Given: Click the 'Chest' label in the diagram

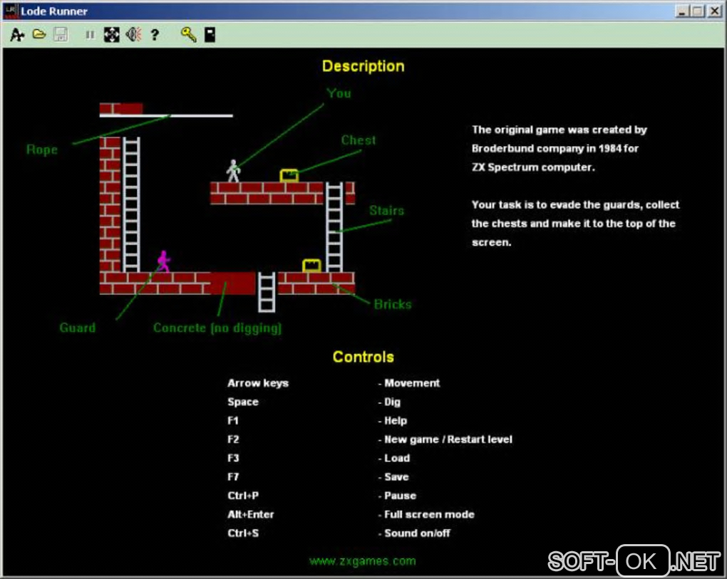Looking at the screenshot, I should pyautogui.click(x=359, y=140).
